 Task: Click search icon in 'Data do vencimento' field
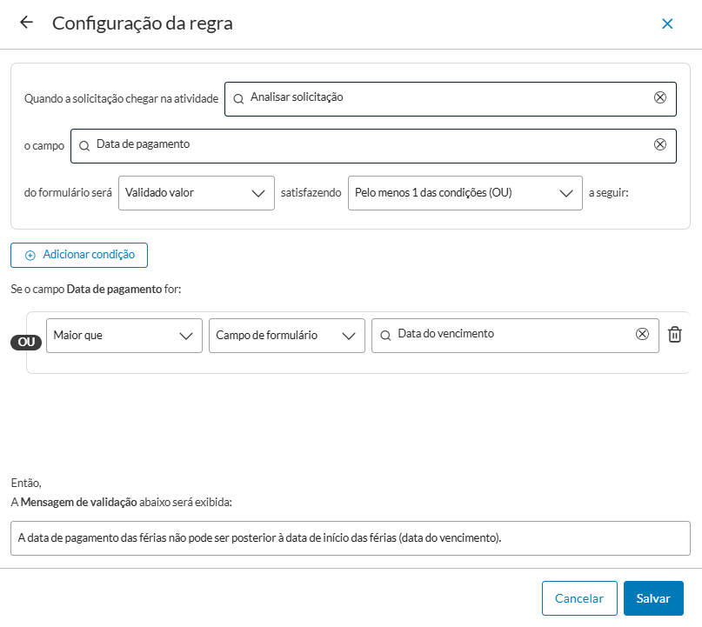point(385,335)
